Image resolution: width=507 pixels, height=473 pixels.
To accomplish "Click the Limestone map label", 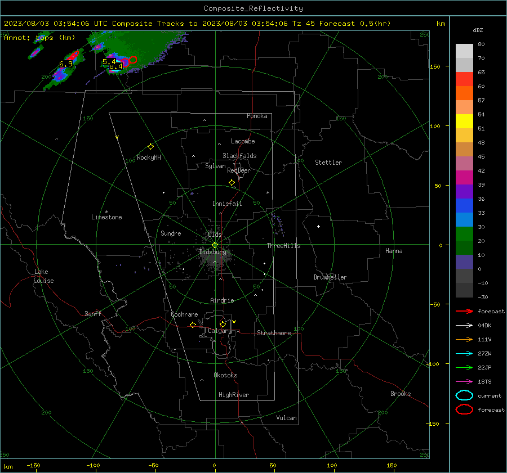I will [x=106, y=217].
